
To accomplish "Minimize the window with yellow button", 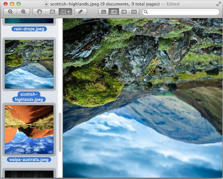I will tap(12, 4).
